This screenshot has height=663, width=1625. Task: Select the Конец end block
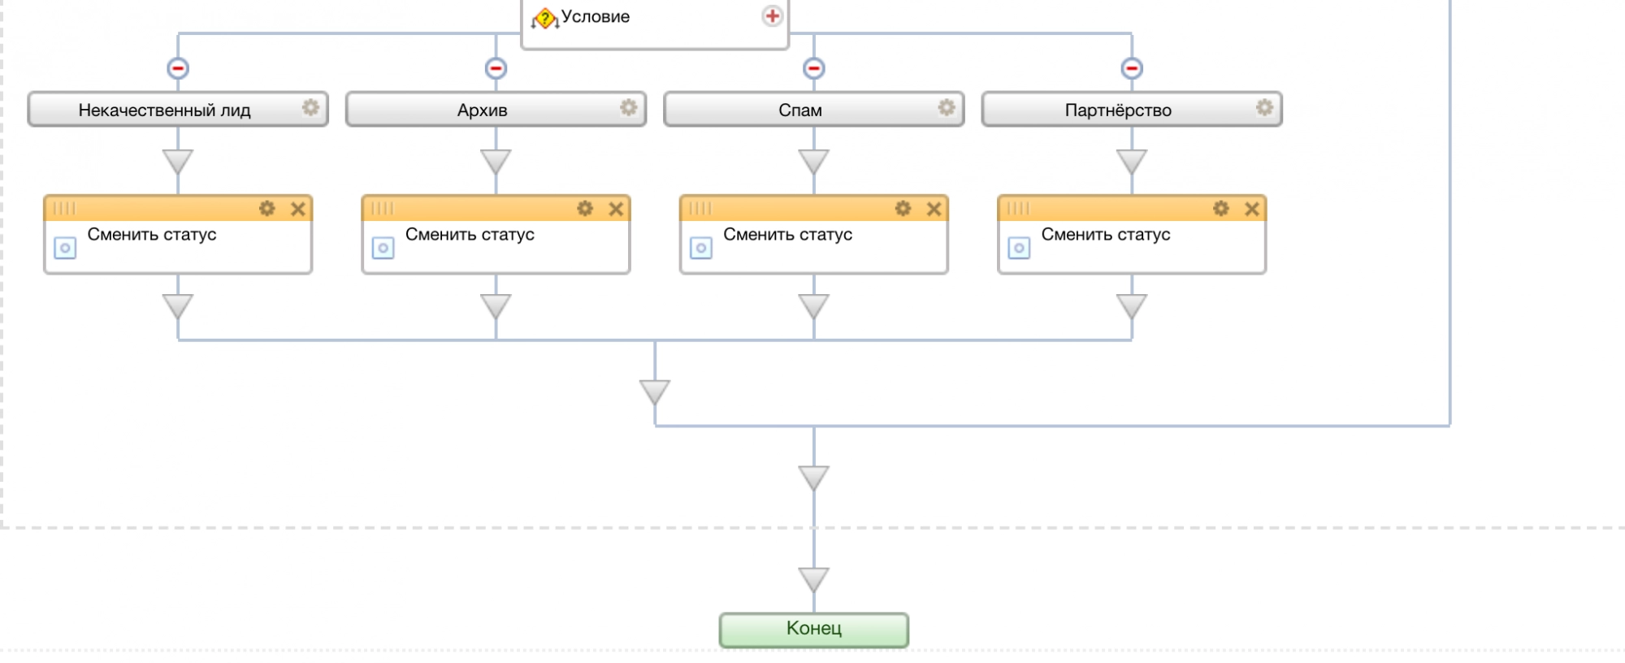(813, 629)
